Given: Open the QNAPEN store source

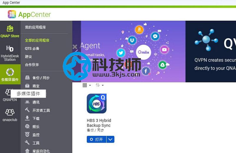Looking at the screenshot, I should pyautogui.click(x=10, y=95).
